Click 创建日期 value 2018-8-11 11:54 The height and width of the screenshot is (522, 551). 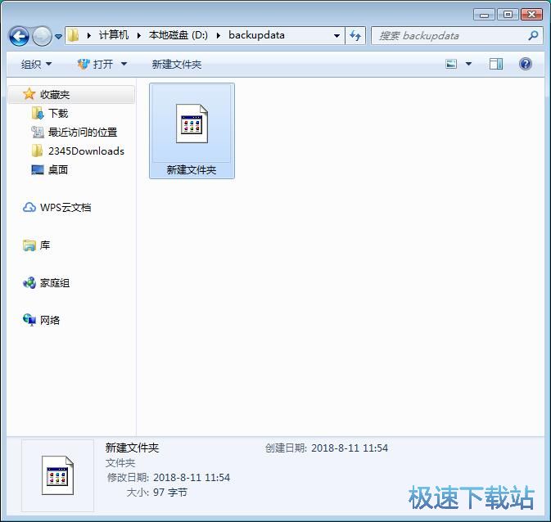[350, 448]
